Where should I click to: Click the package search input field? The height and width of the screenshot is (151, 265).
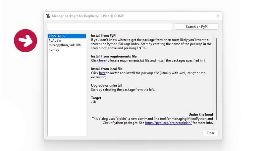pyautogui.click(x=110, y=27)
